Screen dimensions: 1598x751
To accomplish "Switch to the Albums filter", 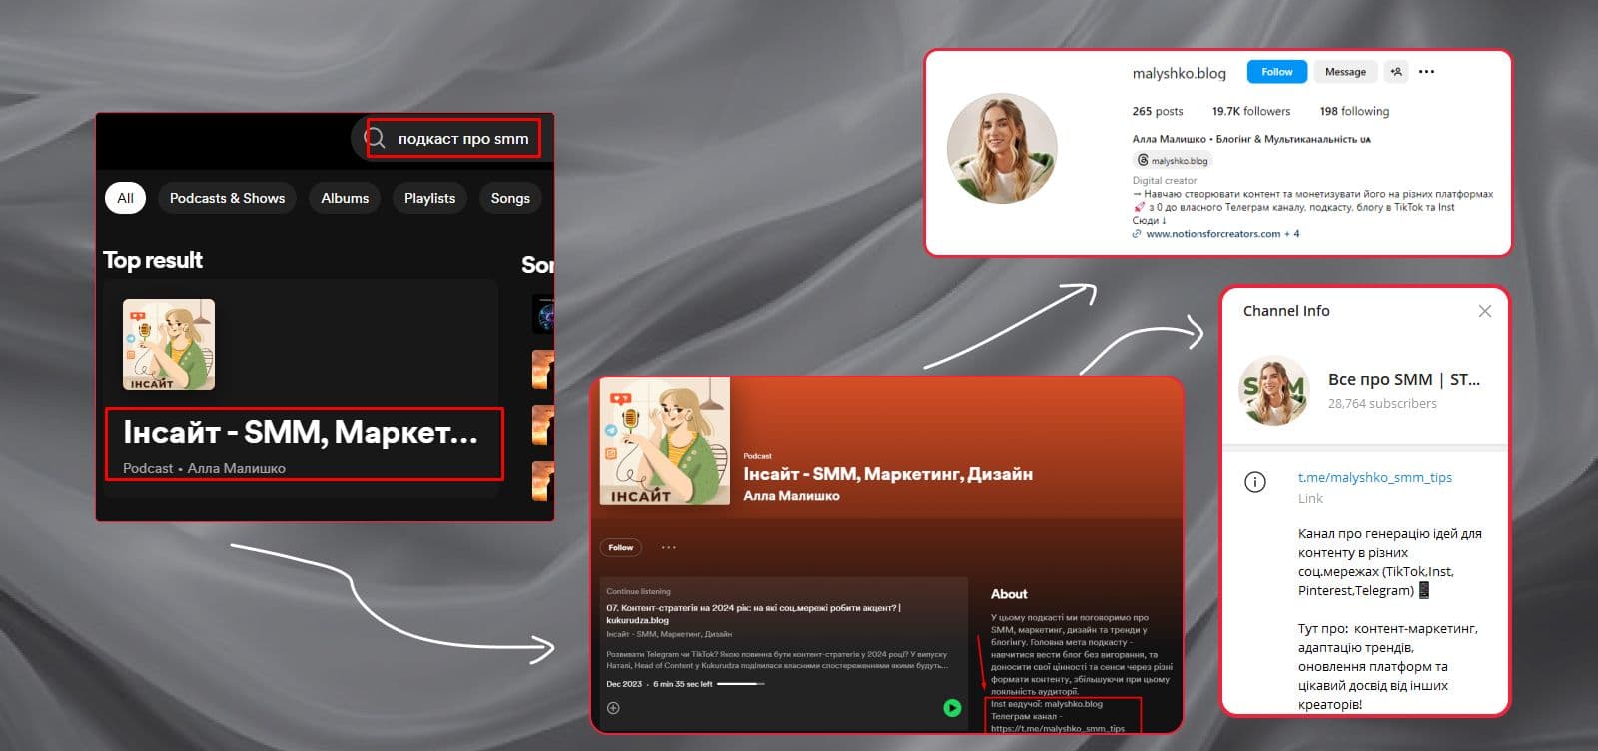I will (345, 198).
